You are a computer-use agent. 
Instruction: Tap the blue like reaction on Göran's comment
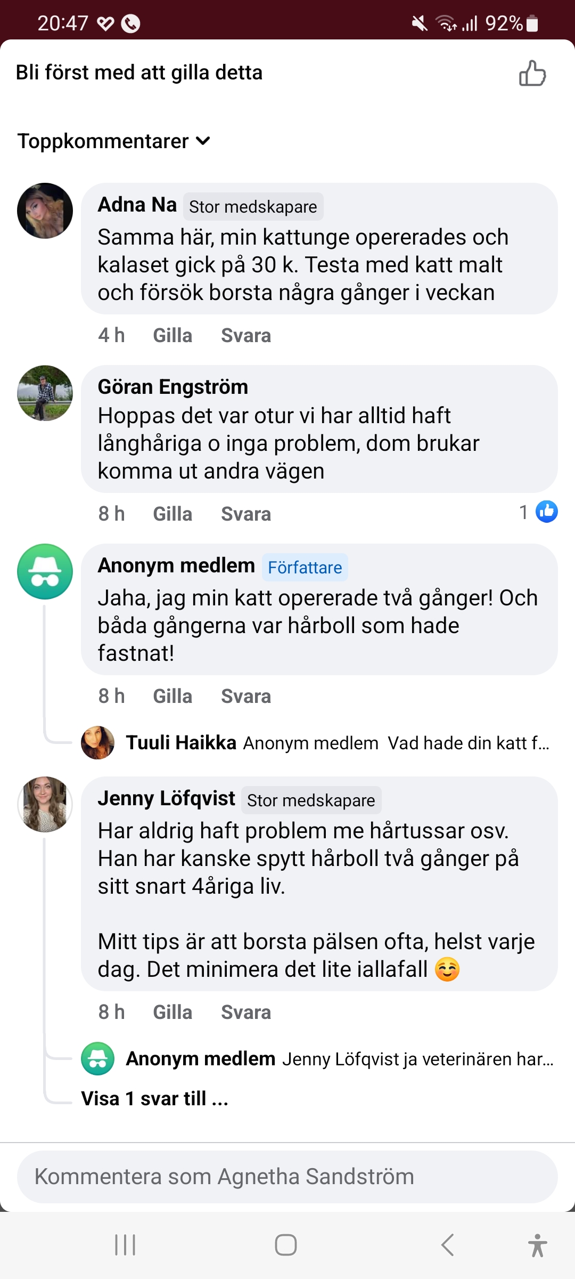[x=546, y=512]
